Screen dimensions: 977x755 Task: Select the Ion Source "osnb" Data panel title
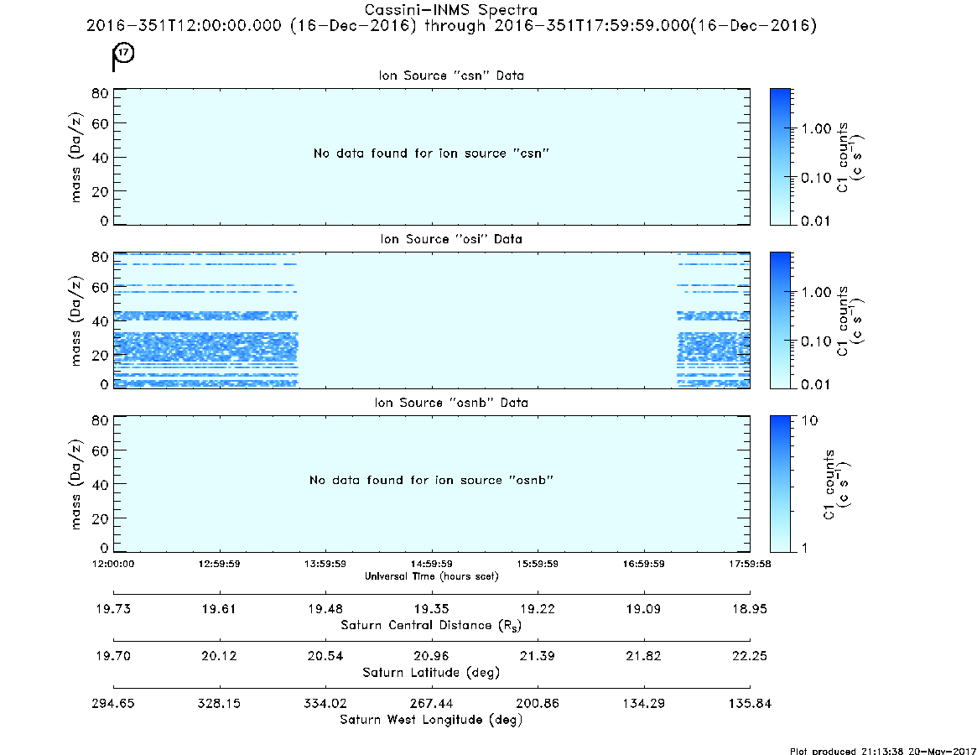click(x=451, y=403)
